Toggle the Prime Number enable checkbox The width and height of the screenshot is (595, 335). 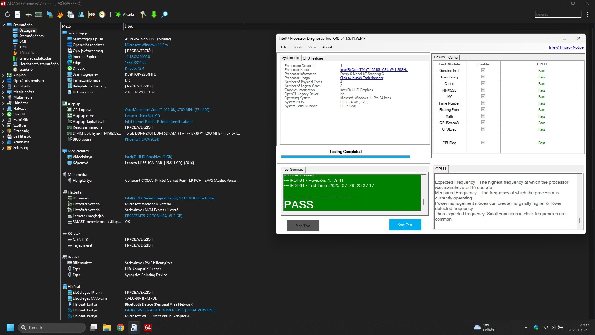(x=483, y=103)
